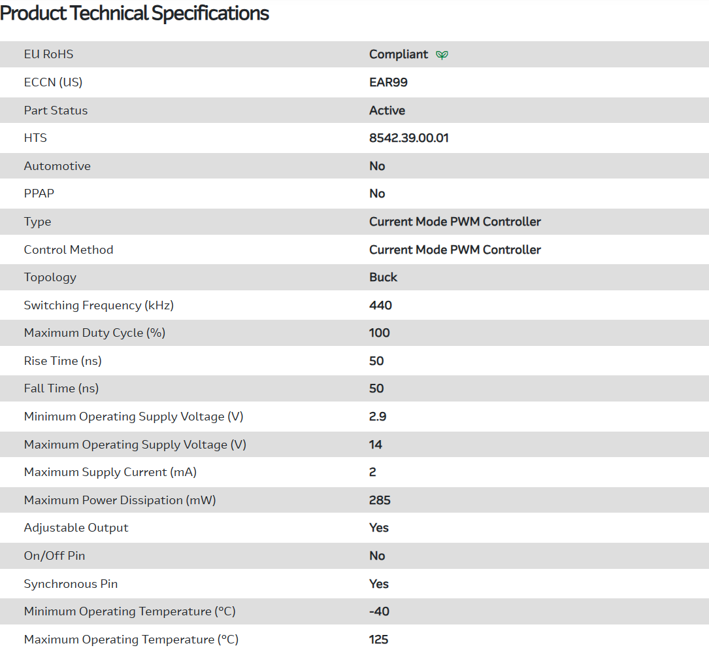Click the Maximum Operating Temperature value 125
Image resolution: width=709 pixels, height=650 pixels.
click(x=379, y=640)
